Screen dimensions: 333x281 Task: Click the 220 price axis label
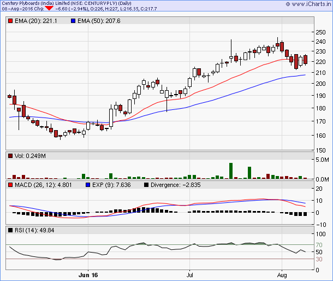tap(320, 62)
